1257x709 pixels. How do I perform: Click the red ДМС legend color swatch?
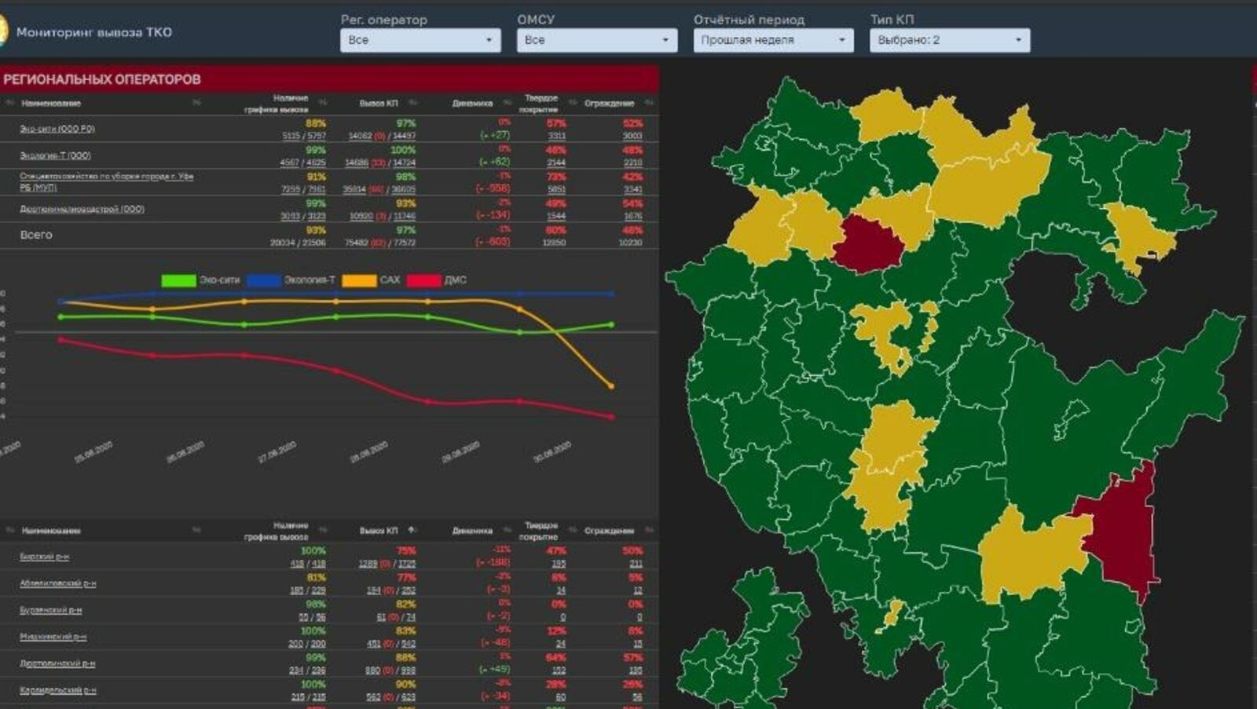tap(423, 280)
